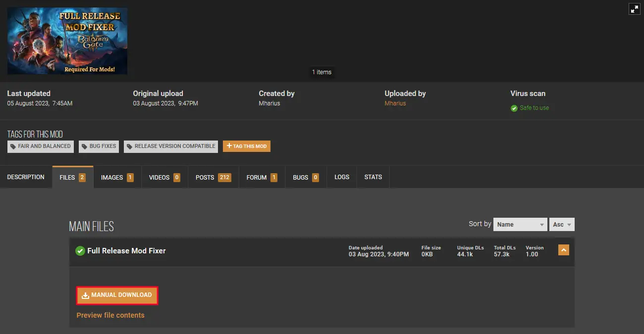This screenshot has width=644, height=334.
Task: Click the plus icon on TAG THIS MOD
Action: pos(229,146)
